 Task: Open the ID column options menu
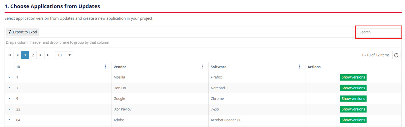[x=106, y=67]
